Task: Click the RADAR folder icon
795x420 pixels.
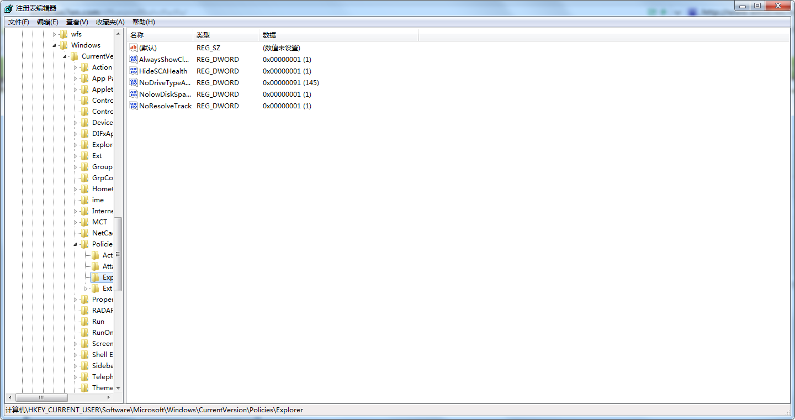Action: coord(84,311)
